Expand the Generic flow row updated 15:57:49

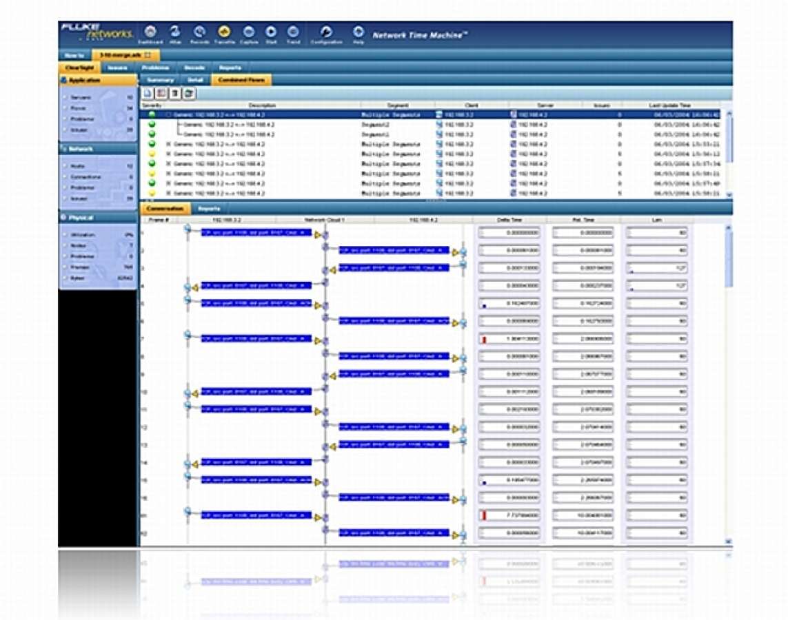(x=169, y=183)
